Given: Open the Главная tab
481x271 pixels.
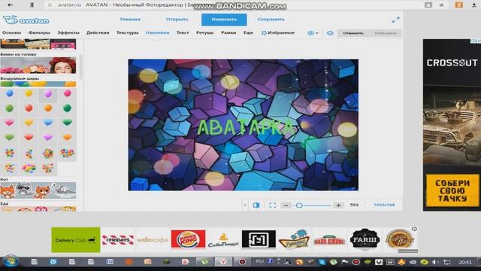Looking at the screenshot, I should point(130,20).
